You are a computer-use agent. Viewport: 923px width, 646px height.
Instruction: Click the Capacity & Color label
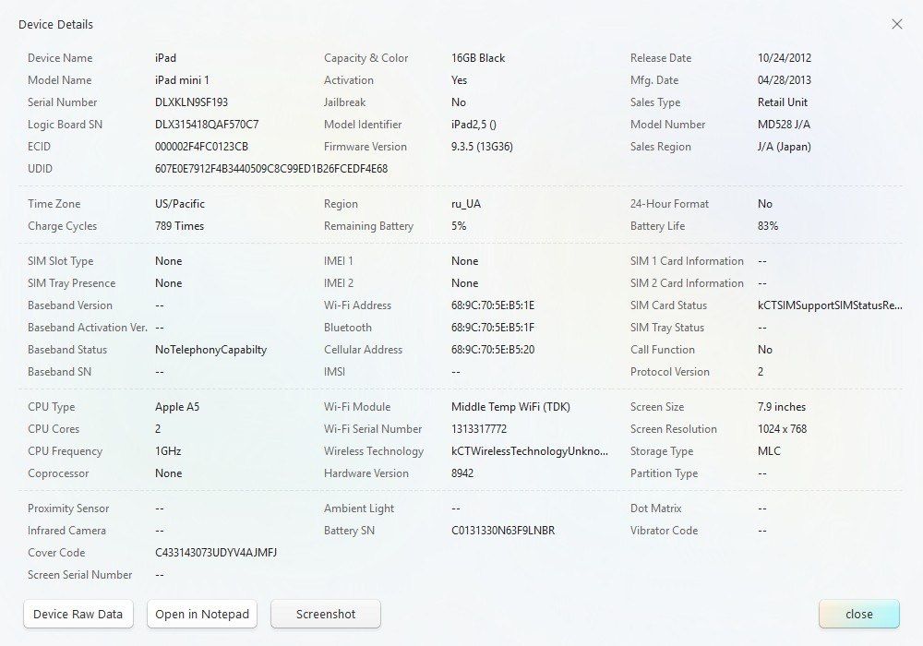[x=366, y=58]
